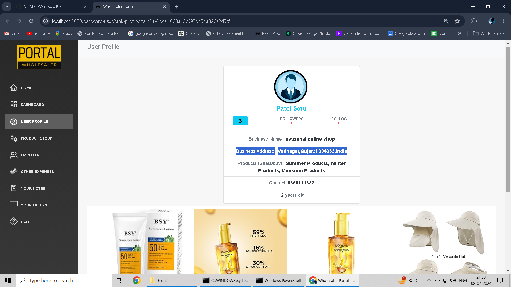This screenshot has height=287, width=511.
Task: Open the tab search dropdown arrow
Action: [7, 7]
